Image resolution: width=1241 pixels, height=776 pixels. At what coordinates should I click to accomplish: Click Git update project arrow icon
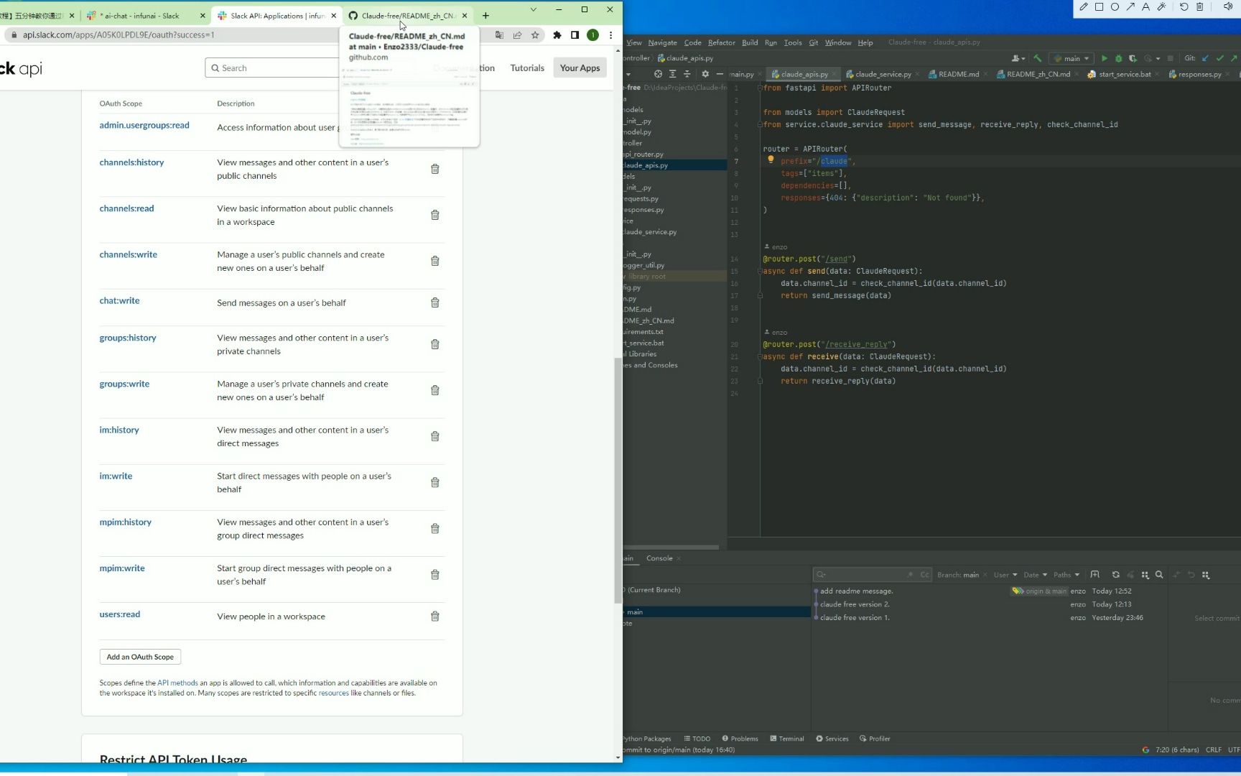1205,58
